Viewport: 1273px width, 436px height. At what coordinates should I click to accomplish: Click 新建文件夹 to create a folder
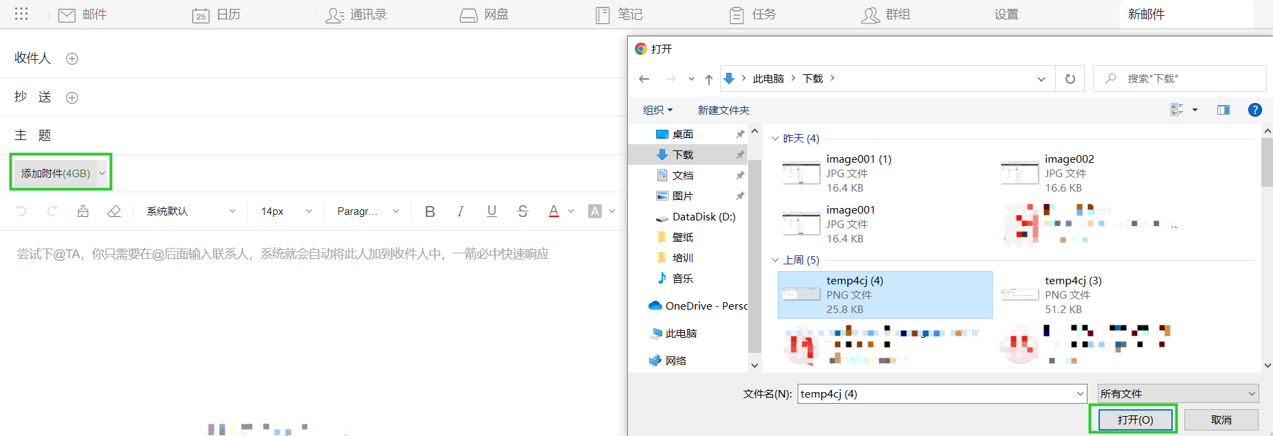[723, 110]
